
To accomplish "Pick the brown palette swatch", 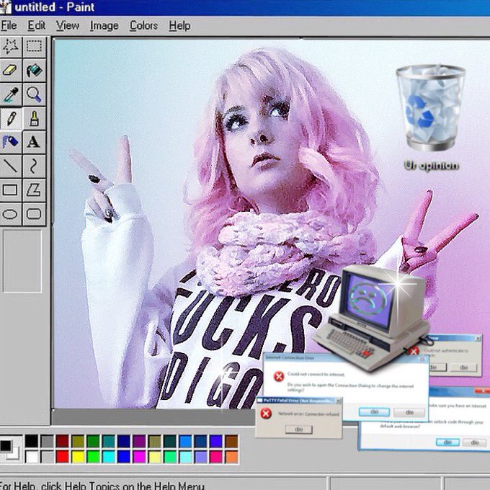I will point(231,441).
